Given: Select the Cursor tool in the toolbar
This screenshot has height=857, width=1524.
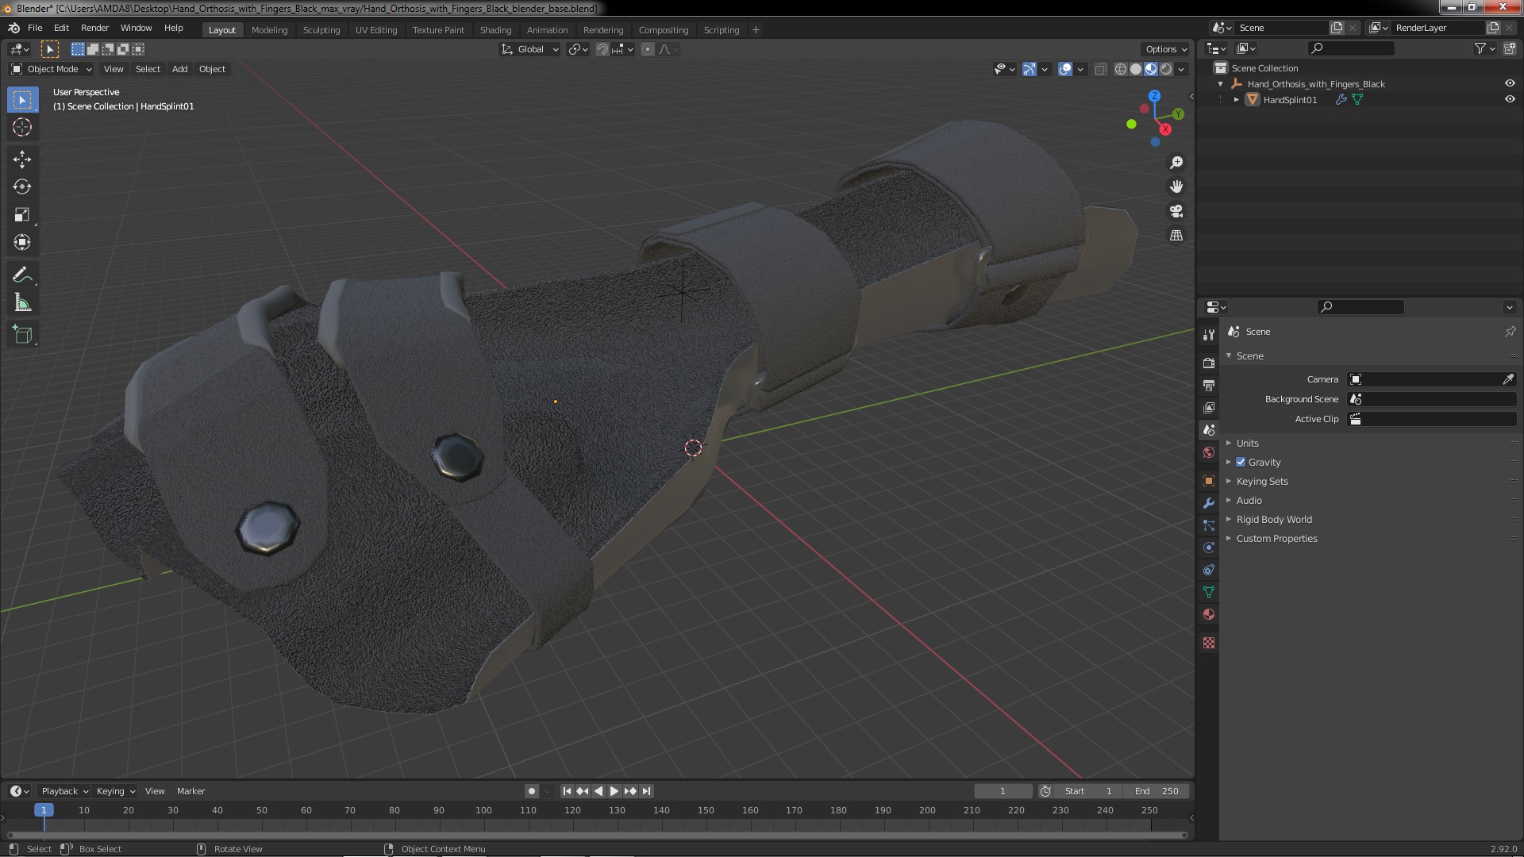Looking at the screenshot, I should (x=22, y=127).
